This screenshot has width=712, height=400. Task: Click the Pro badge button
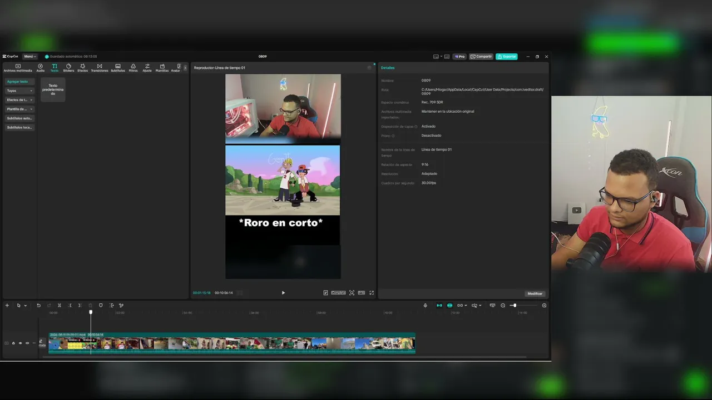point(459,57)
